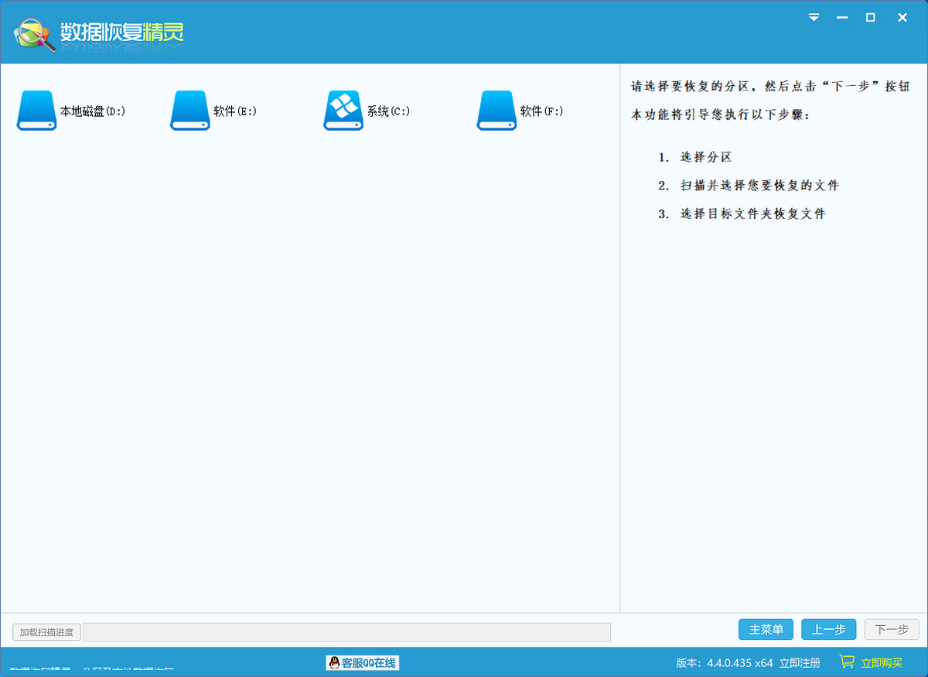Image resolution: width=928 pixels, height=677 pixels.
Task: Open the 立即购买 link
Action: pyautogui.click(x=882, y=663)
